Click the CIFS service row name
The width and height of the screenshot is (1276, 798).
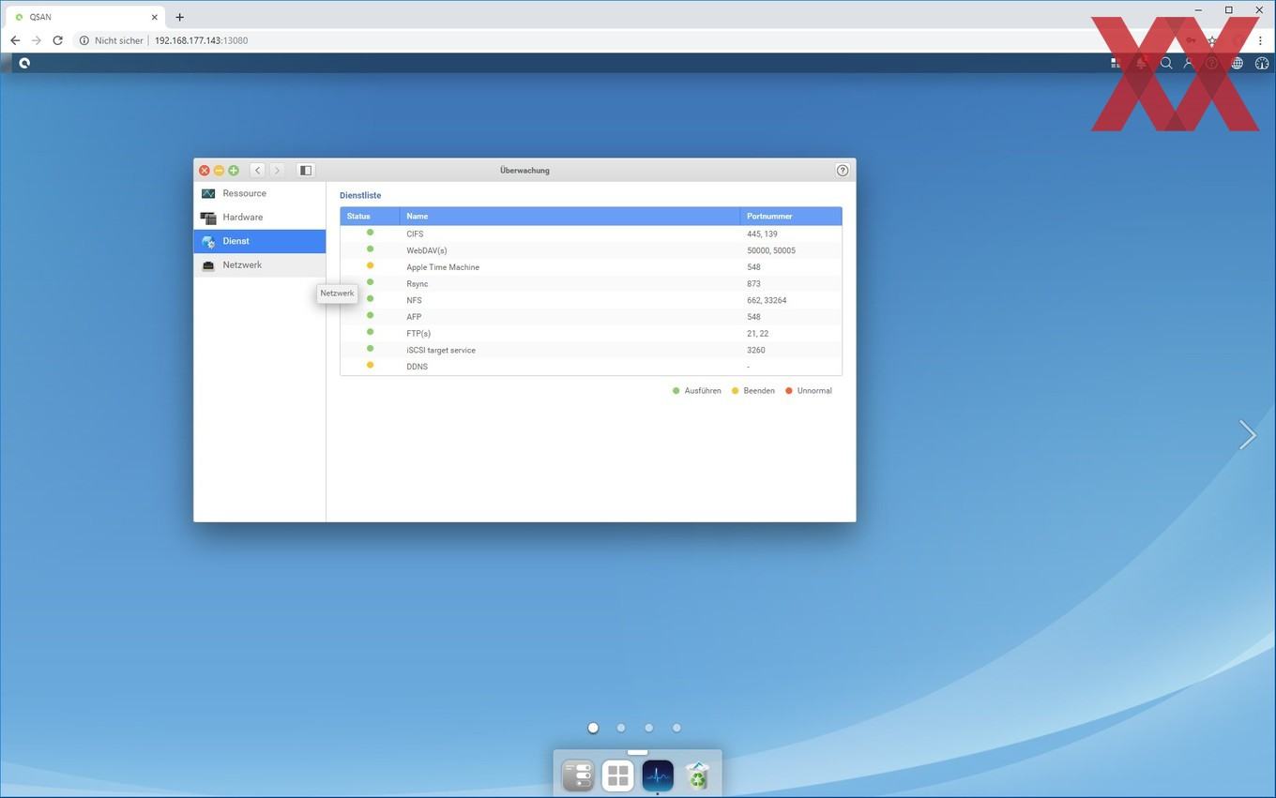click(415, 234)
